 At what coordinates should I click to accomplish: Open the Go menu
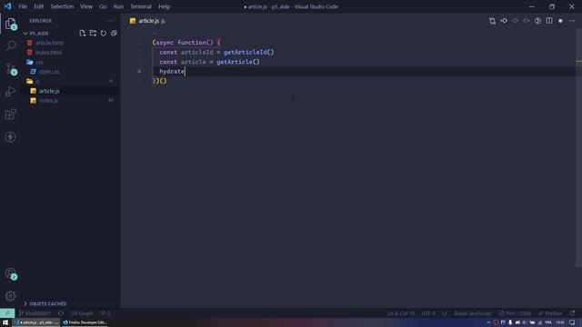click(103, 6)
